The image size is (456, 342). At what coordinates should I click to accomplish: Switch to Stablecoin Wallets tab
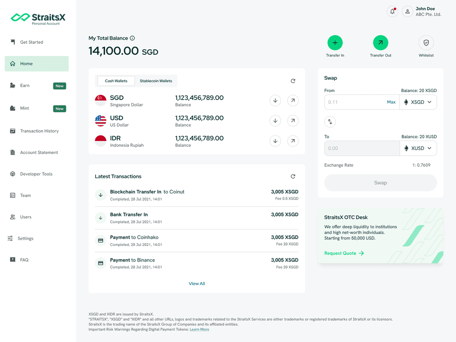point(156,81)
